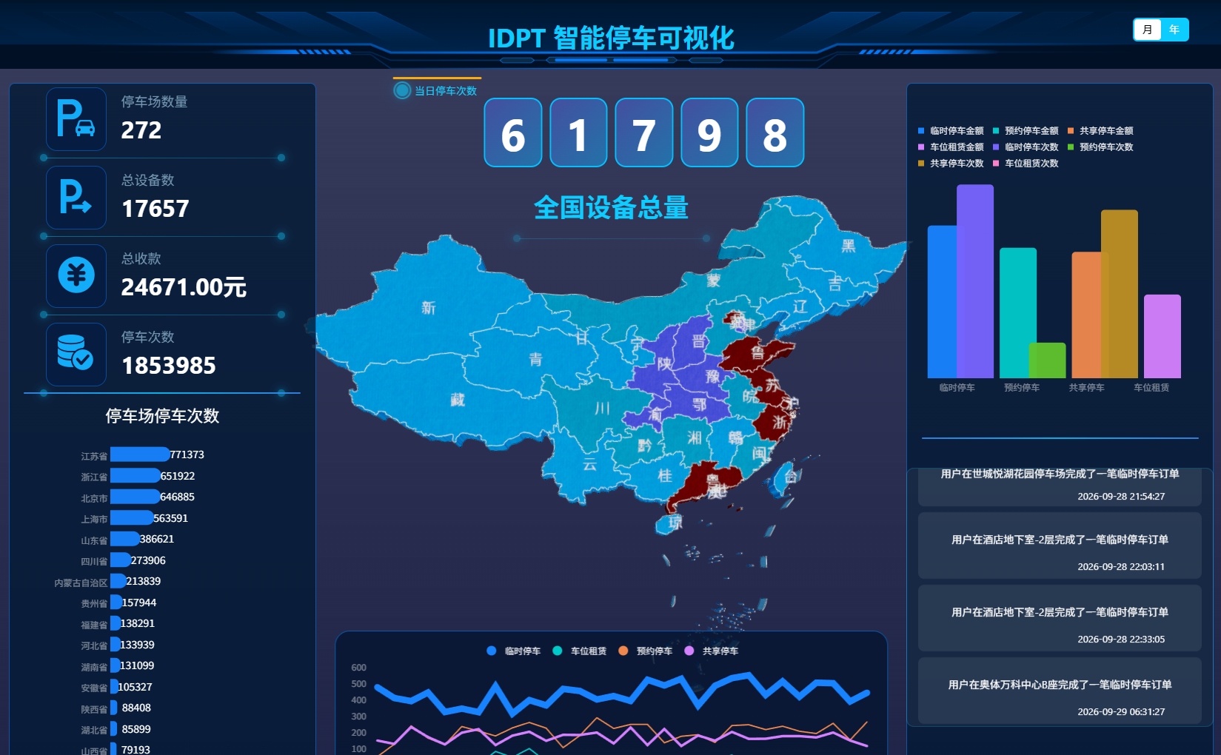Click the total devices P-arrow icon

pyautogui.click(x=76, y=198)
